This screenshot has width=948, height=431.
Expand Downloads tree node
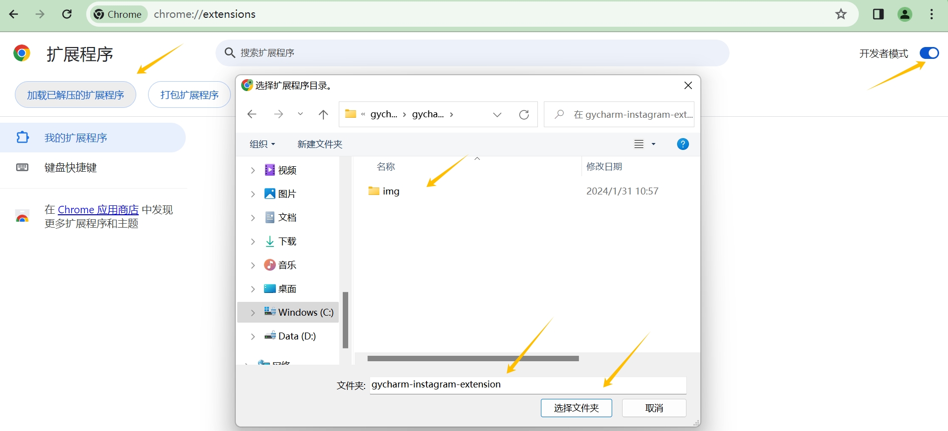coord(253,241)
